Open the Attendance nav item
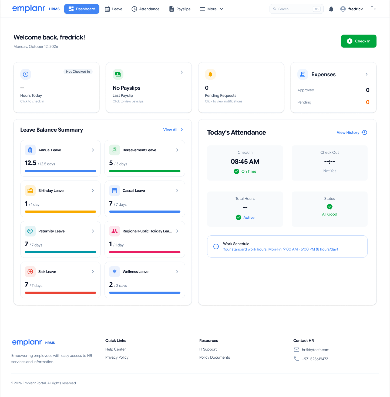The height and width of the screenshot is (397, 390). click(146, 9)
